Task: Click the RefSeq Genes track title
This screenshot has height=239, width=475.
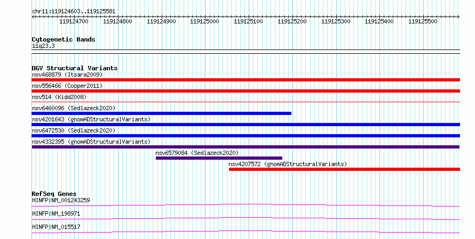Action: click(x=54, y=194)
